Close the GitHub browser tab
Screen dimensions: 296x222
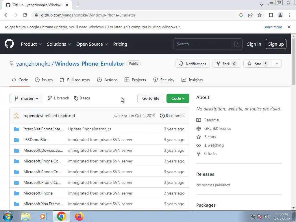pos(67,5)
